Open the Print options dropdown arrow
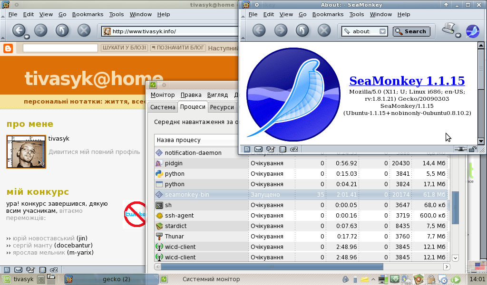Image resolution: width=487 pixels, height=285 pixels. pos(458,35)
